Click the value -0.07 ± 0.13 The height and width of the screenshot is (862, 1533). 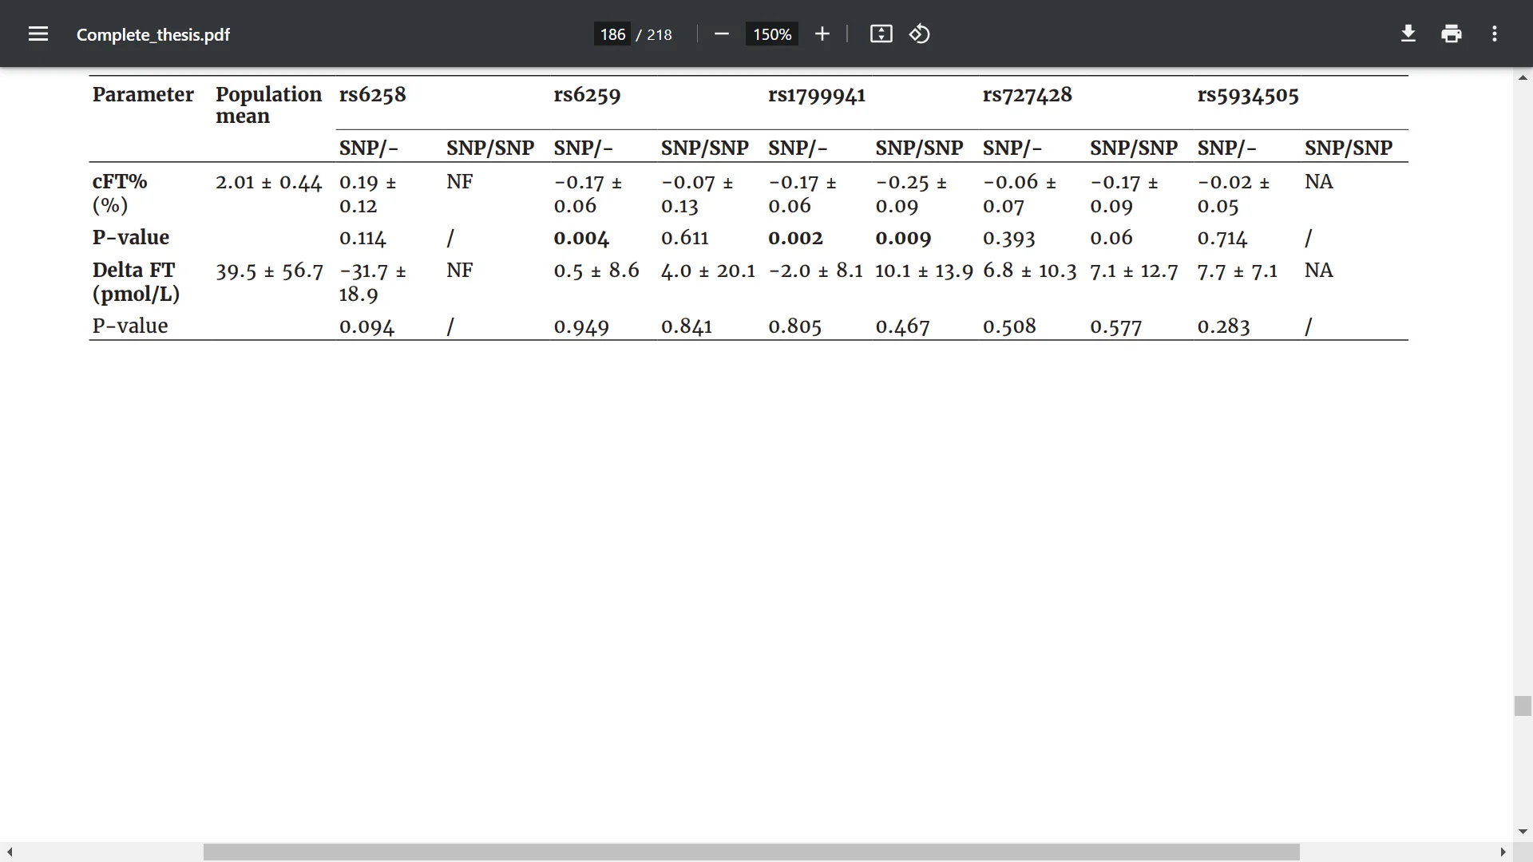point(696,194)
